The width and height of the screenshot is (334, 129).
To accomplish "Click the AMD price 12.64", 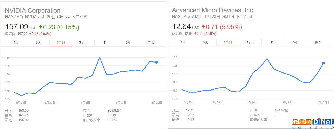I will [181, 27].
